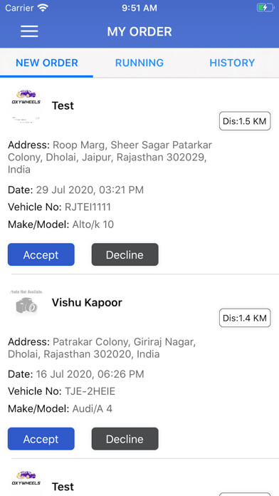Open the hamburger menu
279x496 pixels.
coord(29,31)
